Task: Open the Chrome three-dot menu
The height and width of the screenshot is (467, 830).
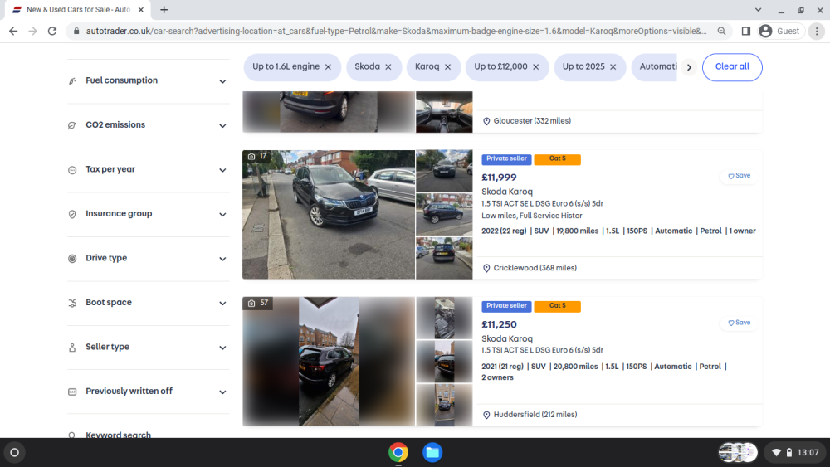Action: pos(817,32)
